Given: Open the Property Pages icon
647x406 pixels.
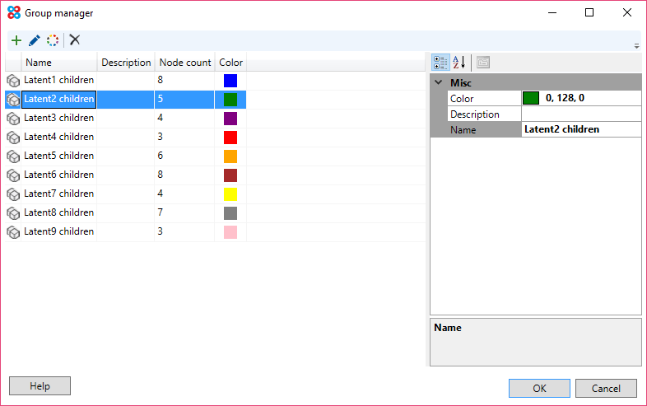Looking at the screenshot, I should pyautogui.click(x=483, y=63).
